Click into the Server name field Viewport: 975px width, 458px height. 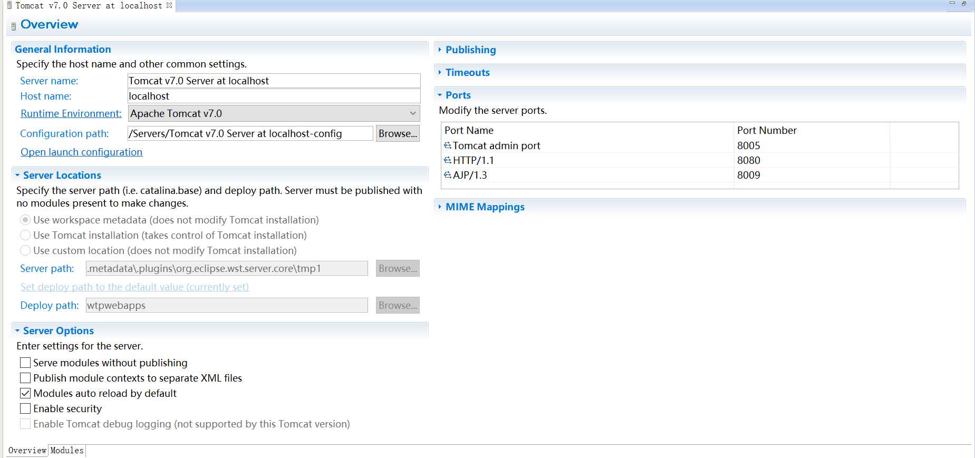[x=274, y=81]
